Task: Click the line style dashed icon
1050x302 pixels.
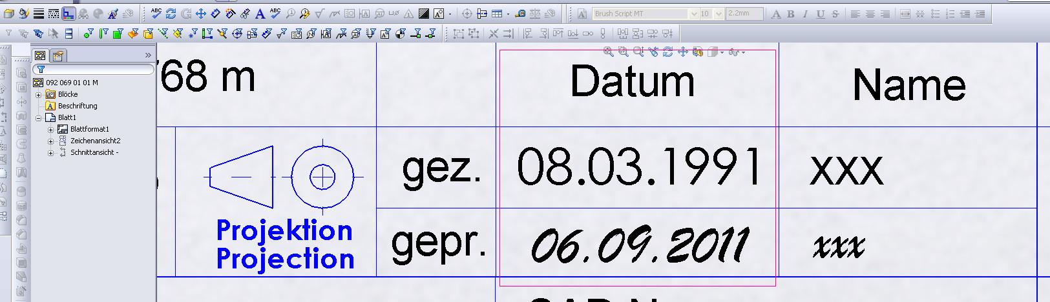Action: click(54, 14)
